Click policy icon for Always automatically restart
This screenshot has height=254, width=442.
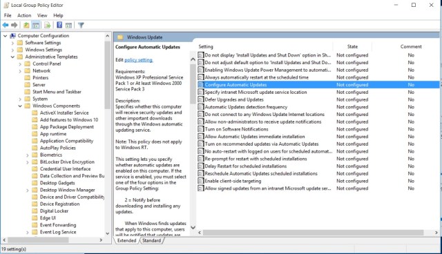(x=201, y=77)
